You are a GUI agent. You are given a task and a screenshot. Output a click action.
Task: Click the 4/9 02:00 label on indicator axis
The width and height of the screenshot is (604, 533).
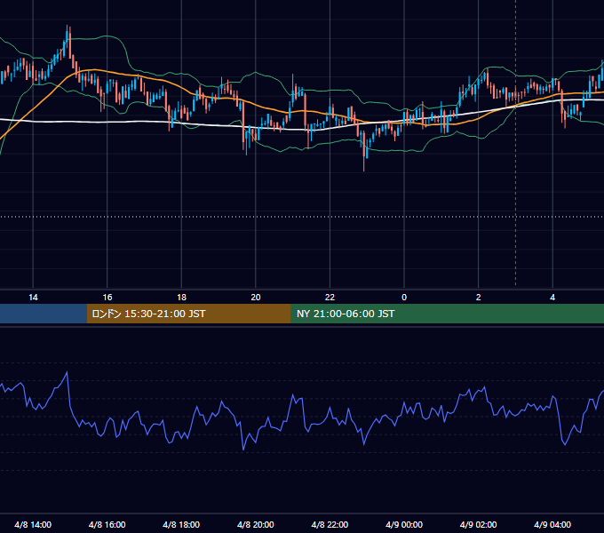coord(478,524)
